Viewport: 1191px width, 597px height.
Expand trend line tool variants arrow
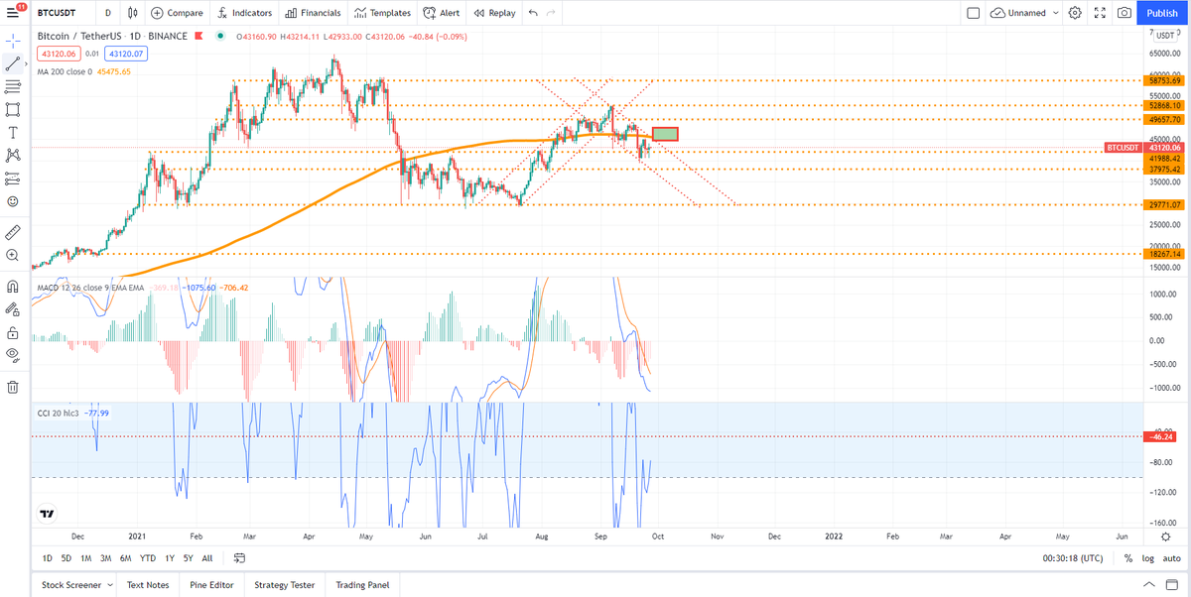(27, 63)
